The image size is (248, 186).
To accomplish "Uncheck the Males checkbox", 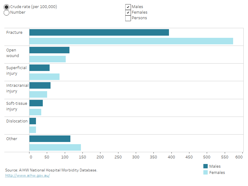I will [128, 7].
